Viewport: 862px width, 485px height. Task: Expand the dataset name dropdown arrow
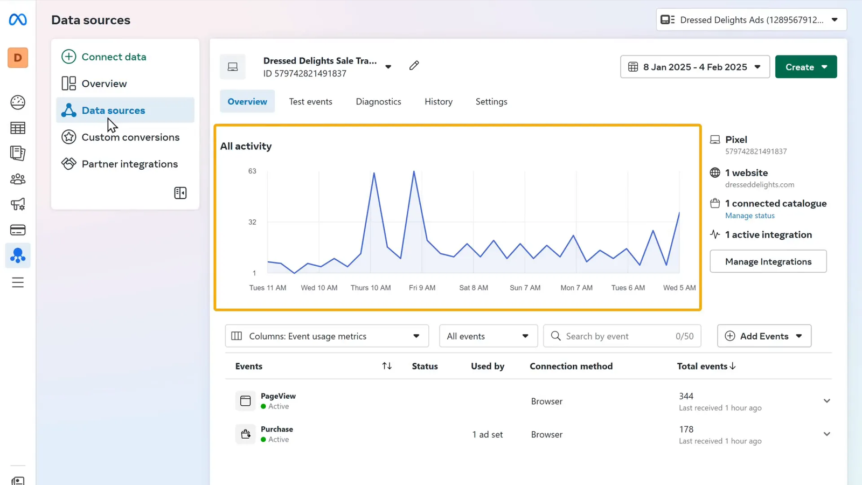pos(388,67)
